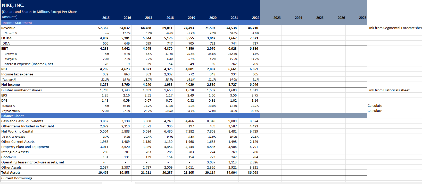Select the Goodwill row label
The width and height of the screenshot is (422, 184).
tap(9, 157)
